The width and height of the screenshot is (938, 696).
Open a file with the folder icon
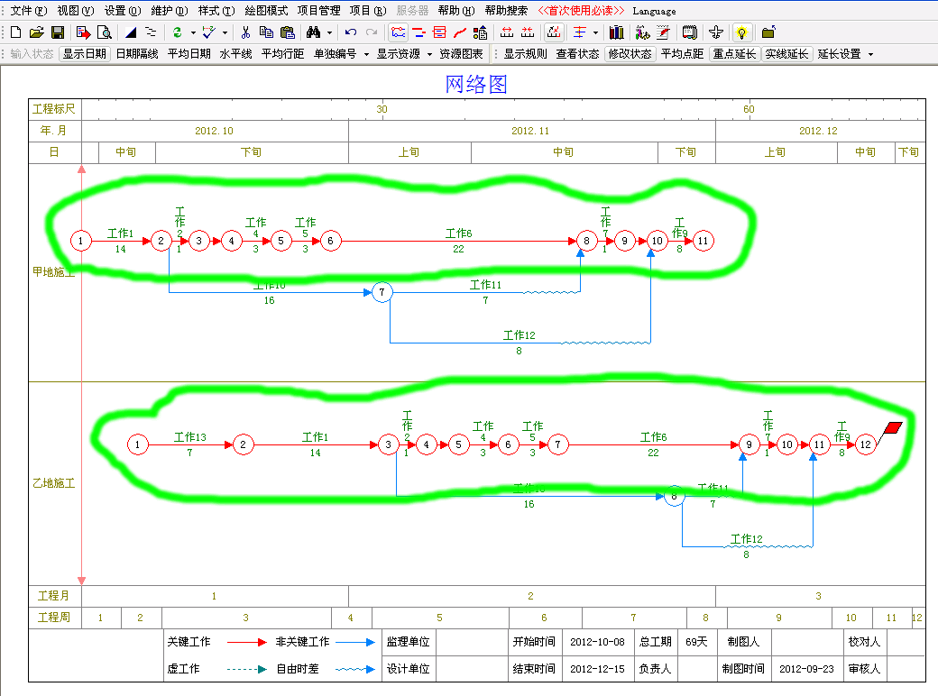(36, 32)
